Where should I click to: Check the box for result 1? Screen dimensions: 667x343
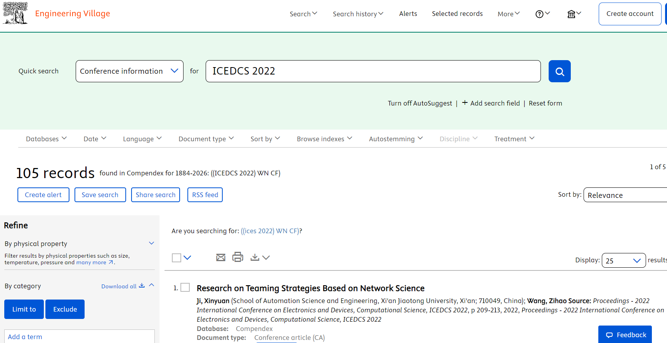click(x=185, y=288)
